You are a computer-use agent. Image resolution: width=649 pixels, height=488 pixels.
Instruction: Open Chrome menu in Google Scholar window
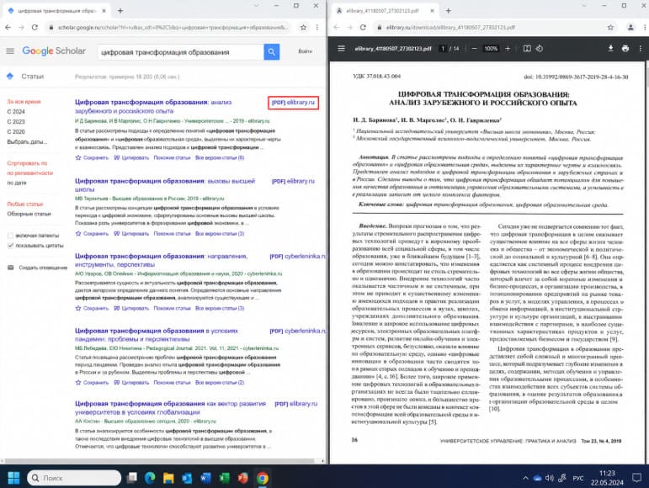click(317, 27)
